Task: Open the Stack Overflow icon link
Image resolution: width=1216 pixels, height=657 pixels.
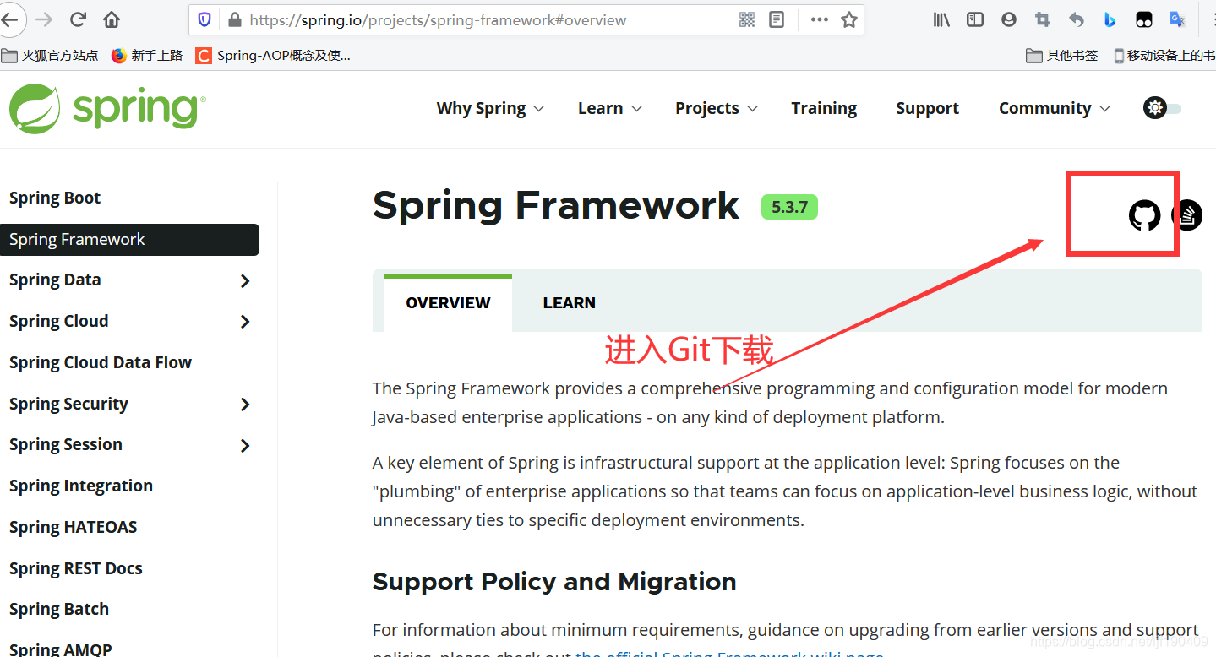Action: [1187, 215]
